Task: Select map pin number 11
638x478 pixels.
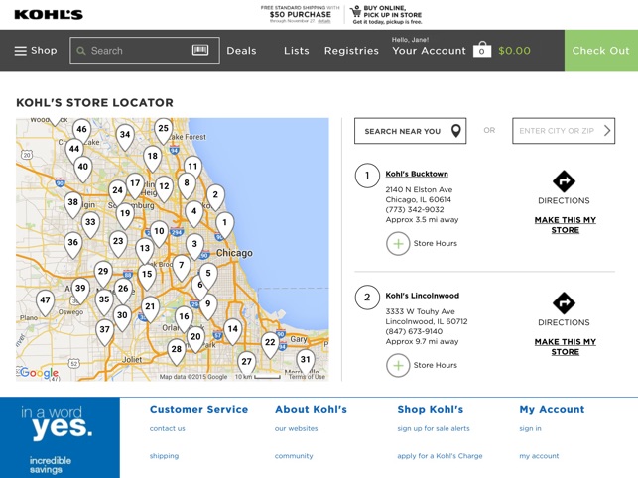Action: (192, 169)
